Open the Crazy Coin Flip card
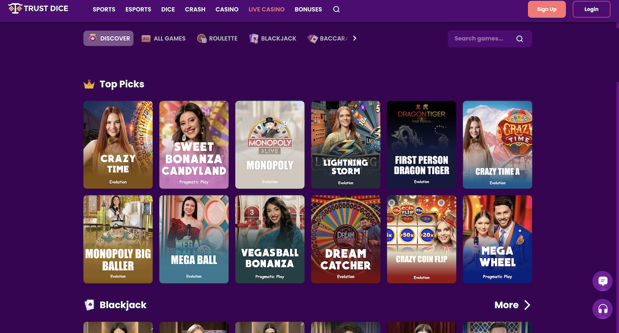The image size is (619, 333). point(421,239)
